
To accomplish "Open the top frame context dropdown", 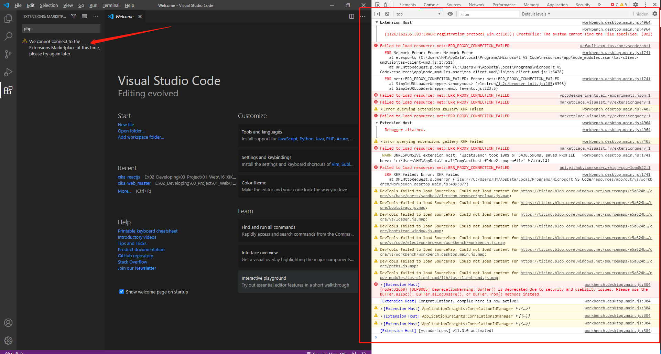I will coord(418,14).
